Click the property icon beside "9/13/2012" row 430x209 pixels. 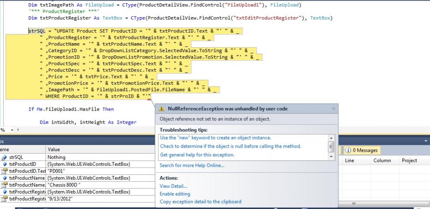4,198
